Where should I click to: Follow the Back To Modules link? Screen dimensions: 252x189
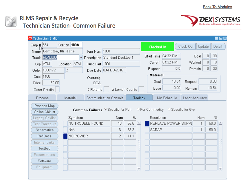coord(217,7)
